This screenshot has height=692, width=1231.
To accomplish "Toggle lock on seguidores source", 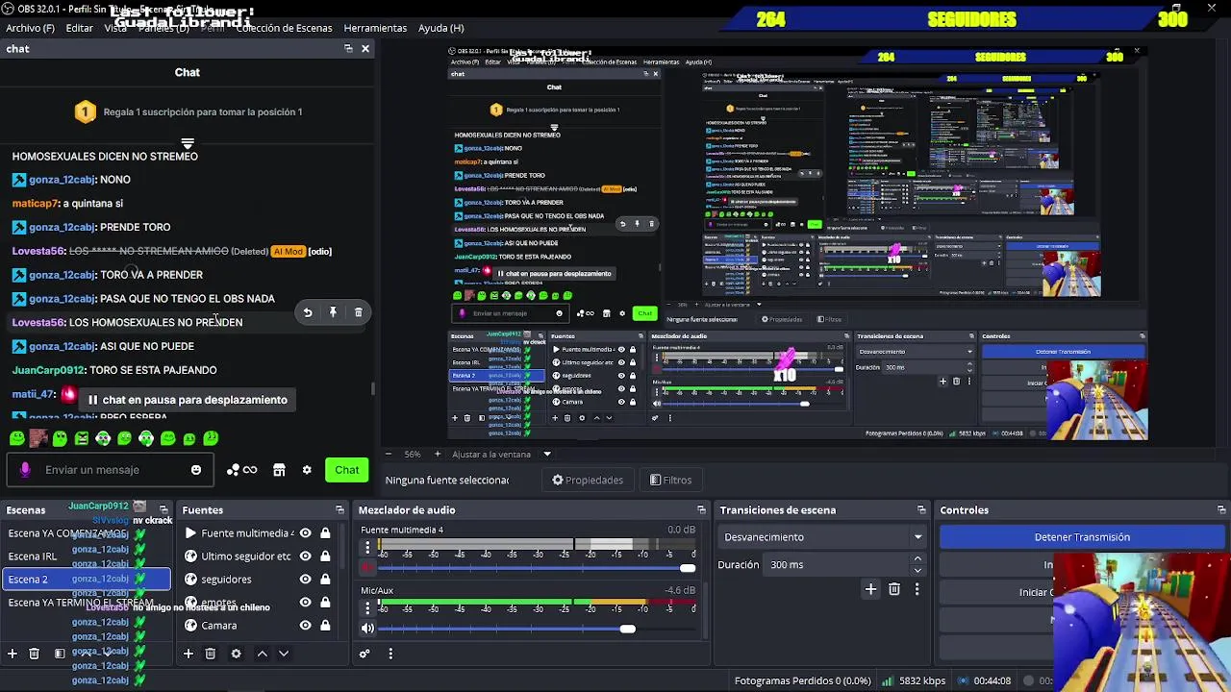I will 325,580.
